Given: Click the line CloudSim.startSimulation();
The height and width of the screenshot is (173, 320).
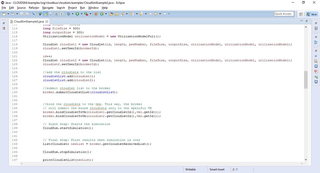Looking at the screenshot, I should [x=68, y=128].
